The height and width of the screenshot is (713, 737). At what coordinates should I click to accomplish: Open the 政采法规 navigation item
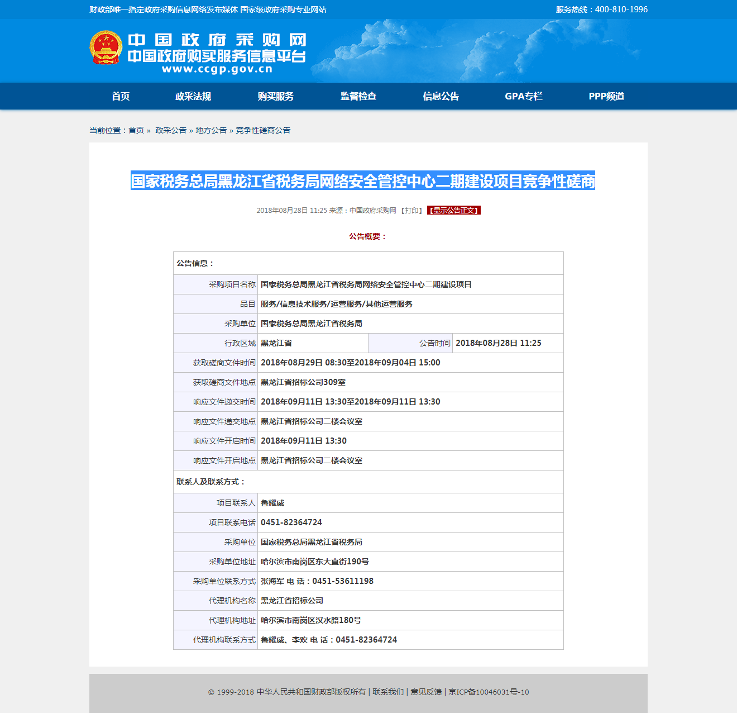pos(193,96)
